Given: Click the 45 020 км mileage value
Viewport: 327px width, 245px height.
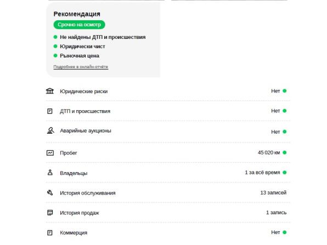Looking at the screenshot, I should [269, 152].
